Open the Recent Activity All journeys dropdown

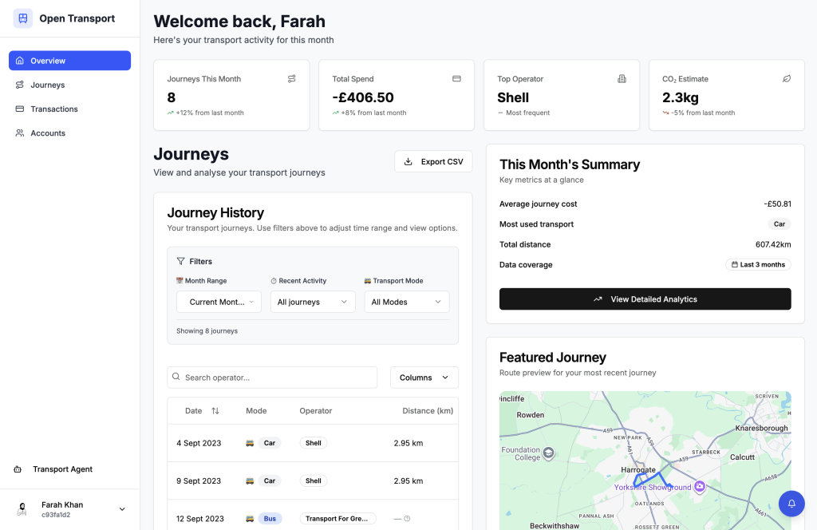[313, 302]
